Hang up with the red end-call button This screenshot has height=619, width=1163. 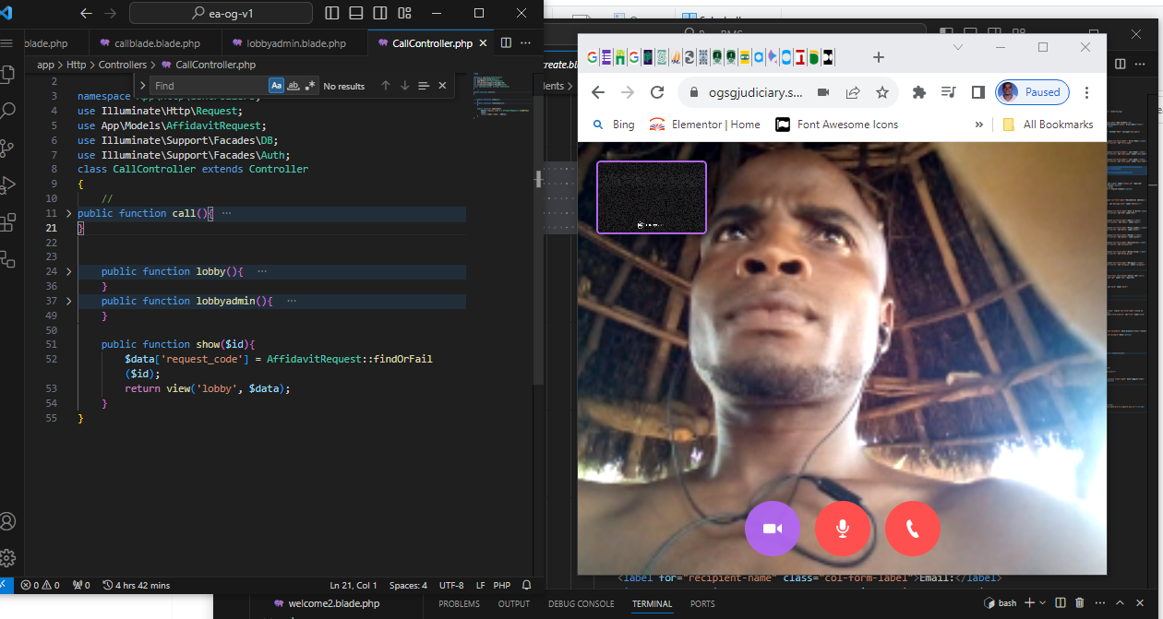tap(912, 529)
